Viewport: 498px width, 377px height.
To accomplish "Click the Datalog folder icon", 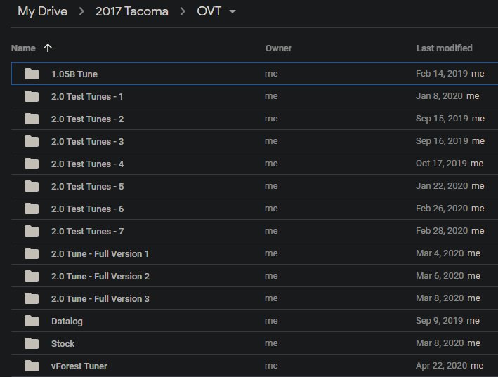I will (32, 321).
